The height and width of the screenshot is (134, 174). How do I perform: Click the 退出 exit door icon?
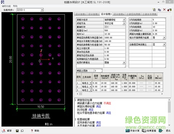pos(161,131)
